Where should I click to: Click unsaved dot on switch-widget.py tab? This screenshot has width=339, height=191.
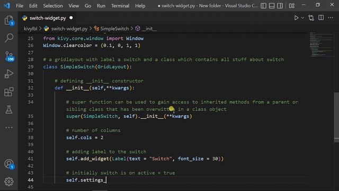coord(71,18)
